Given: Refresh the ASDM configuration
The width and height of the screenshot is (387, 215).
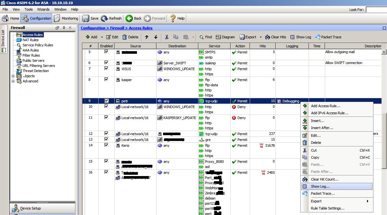Looking at the screenshot, I should click(111, 18).
